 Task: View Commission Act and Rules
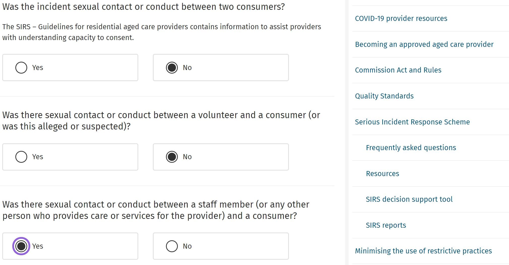coord(398,70)
